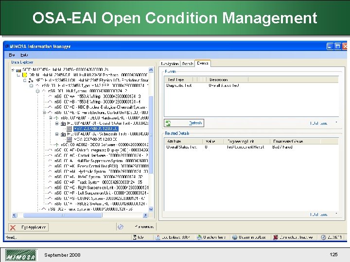Click the Description column header
Screen dimensions: 350x262
[227, 80]
